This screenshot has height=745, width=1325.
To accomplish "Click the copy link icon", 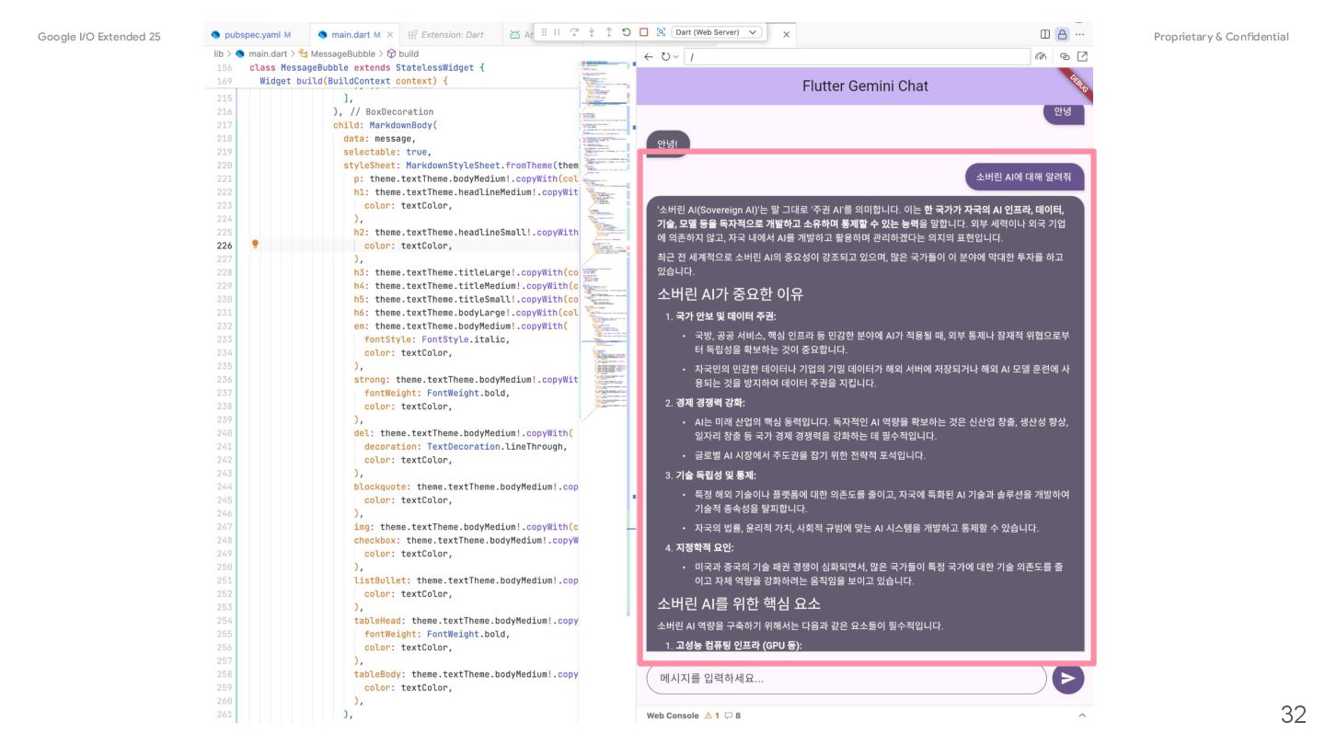I will click(1066, 57).
